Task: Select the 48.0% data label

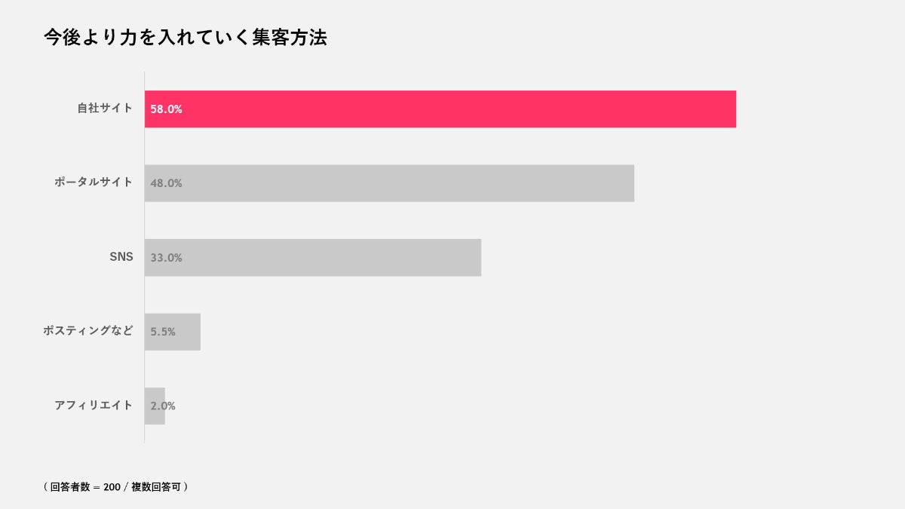Action: pos(166,183)
